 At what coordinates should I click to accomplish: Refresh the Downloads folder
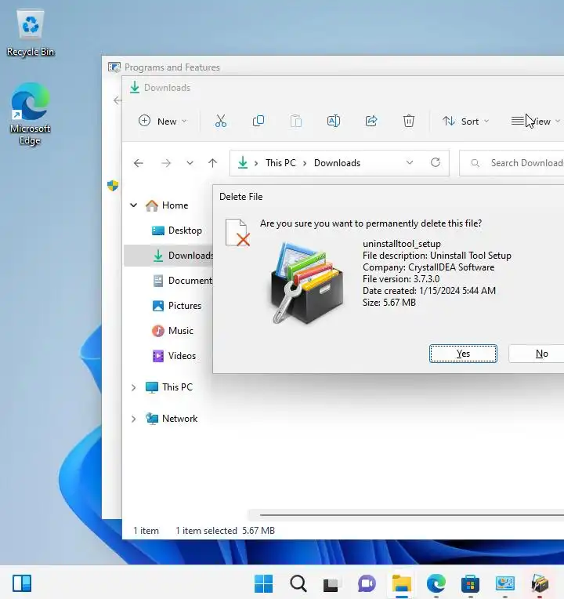point(436,163)
